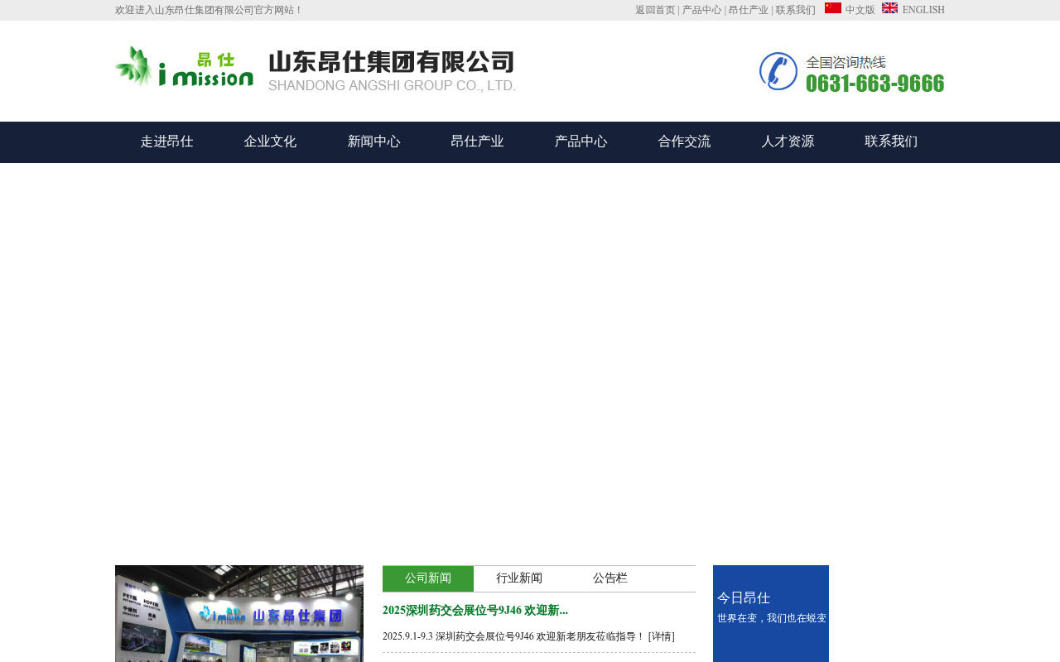Screen dimensions: 1060x662
Task: Click the hotline number 0631-663-9666
Action: 874,84
